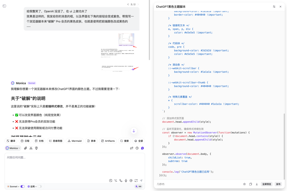Download the artifact with download icon
This screenshot has width=287, height=191.
257,184
